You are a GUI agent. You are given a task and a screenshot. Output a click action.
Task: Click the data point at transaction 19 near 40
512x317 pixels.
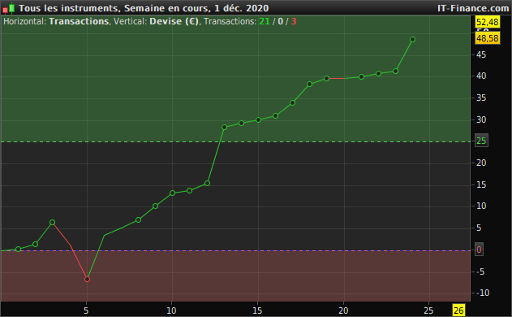click(x=326, y=79)
